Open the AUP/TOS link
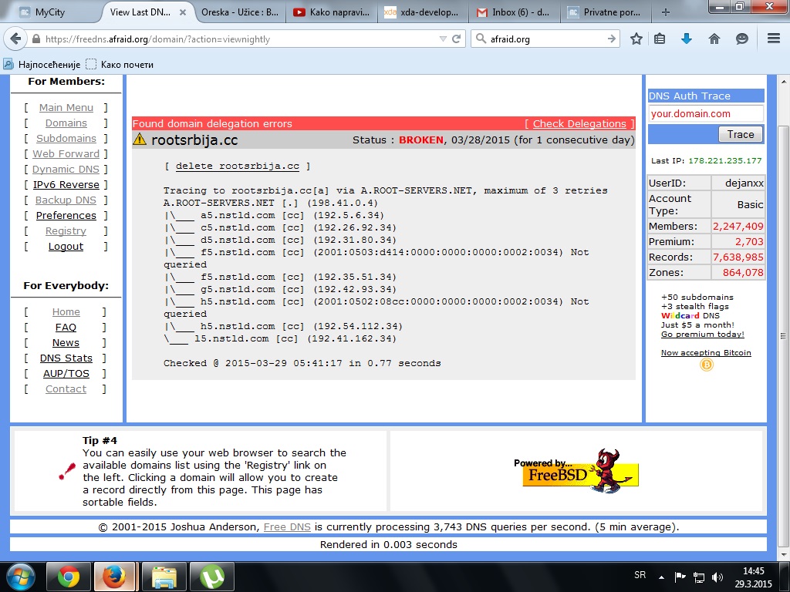 (66, 374)
